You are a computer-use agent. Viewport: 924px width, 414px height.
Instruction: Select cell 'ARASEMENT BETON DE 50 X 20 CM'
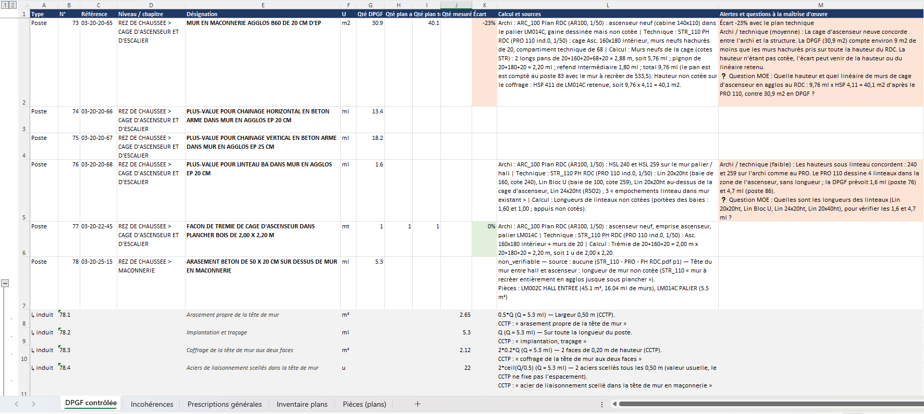point(263,283)
